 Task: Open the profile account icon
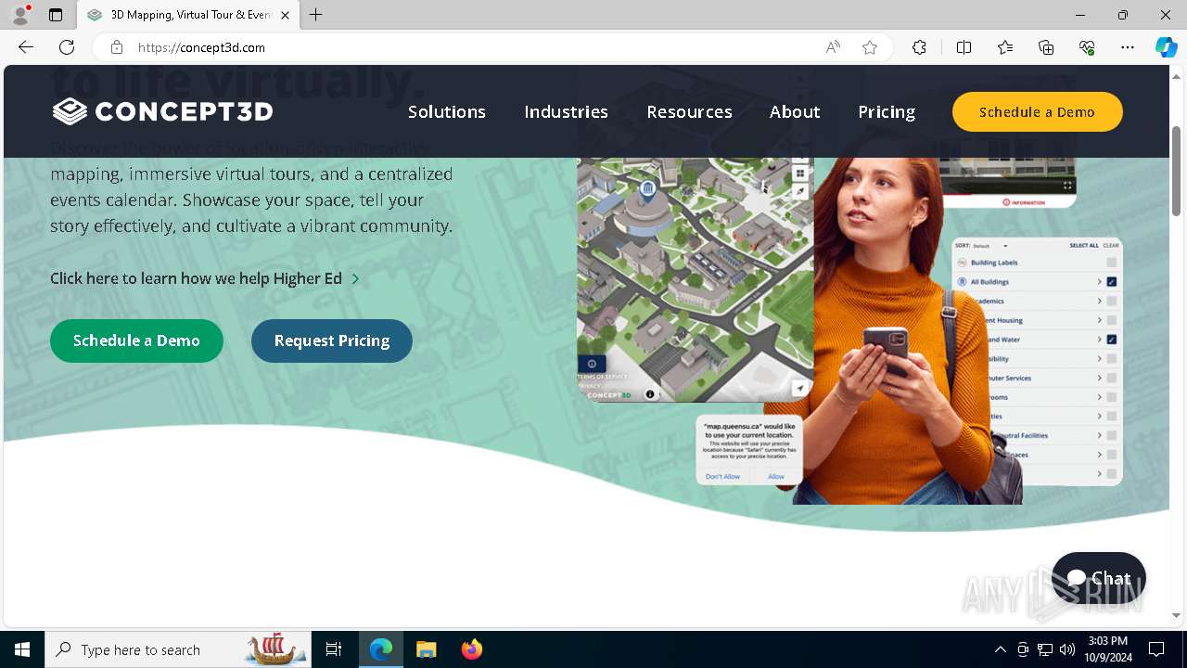[20, 15]
